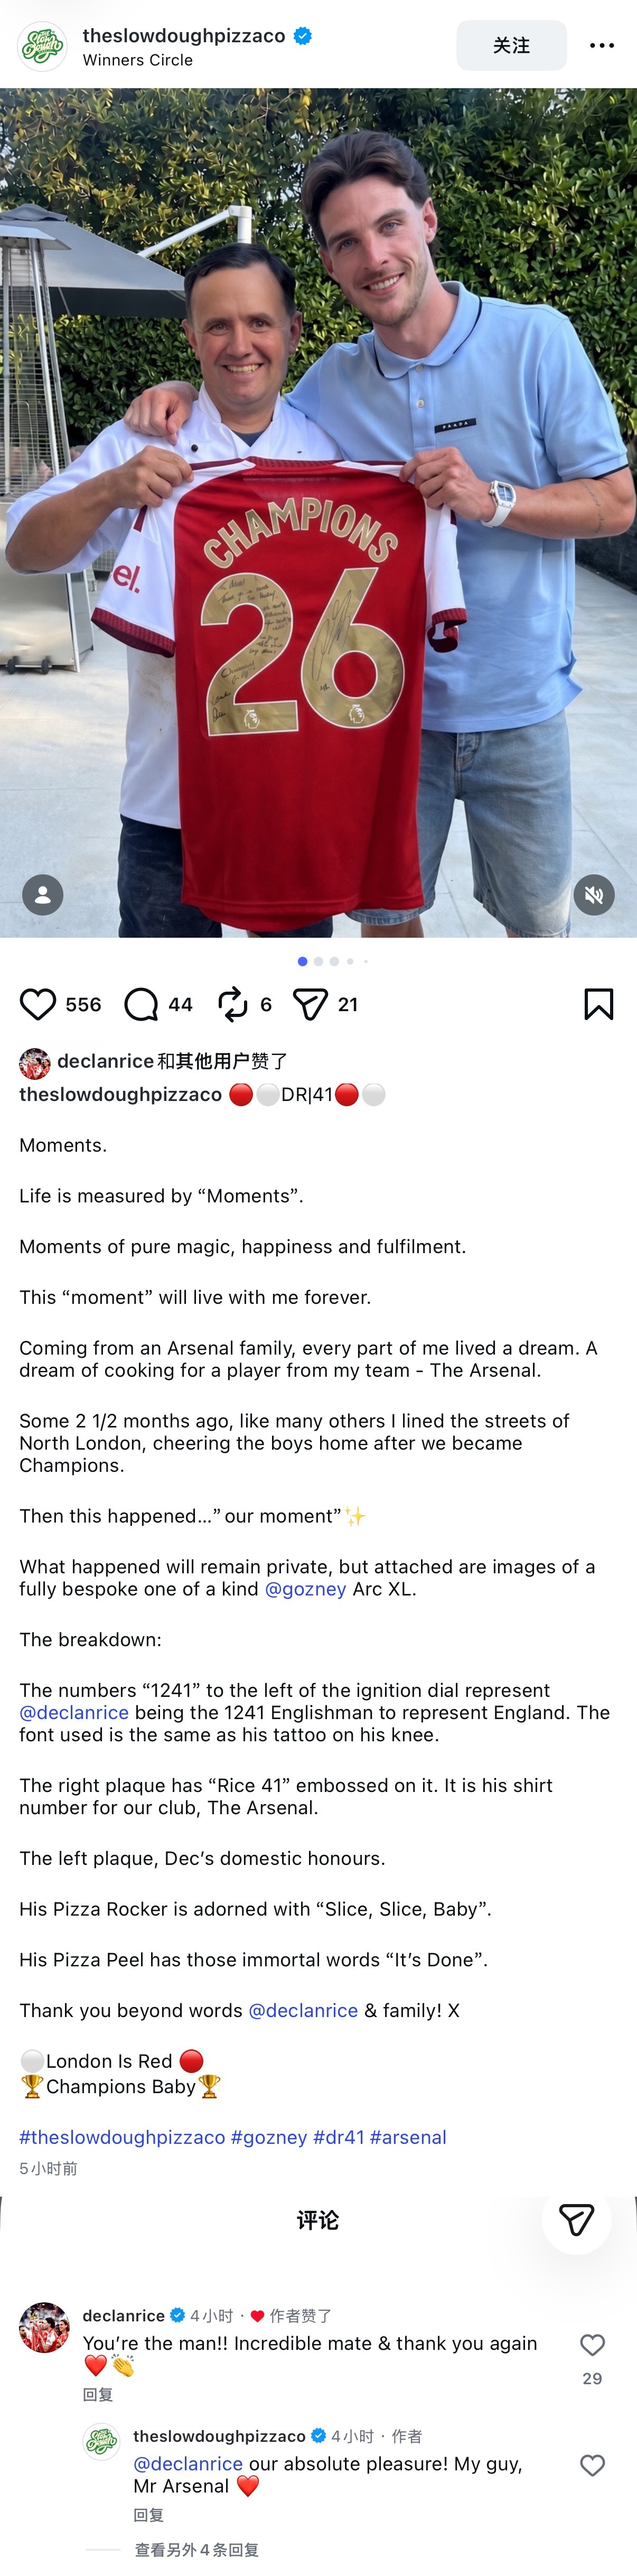Viewport: 637px width, 2576px height.
Task: Open the @gozney mention link
Action: (x=305, y=1589)
